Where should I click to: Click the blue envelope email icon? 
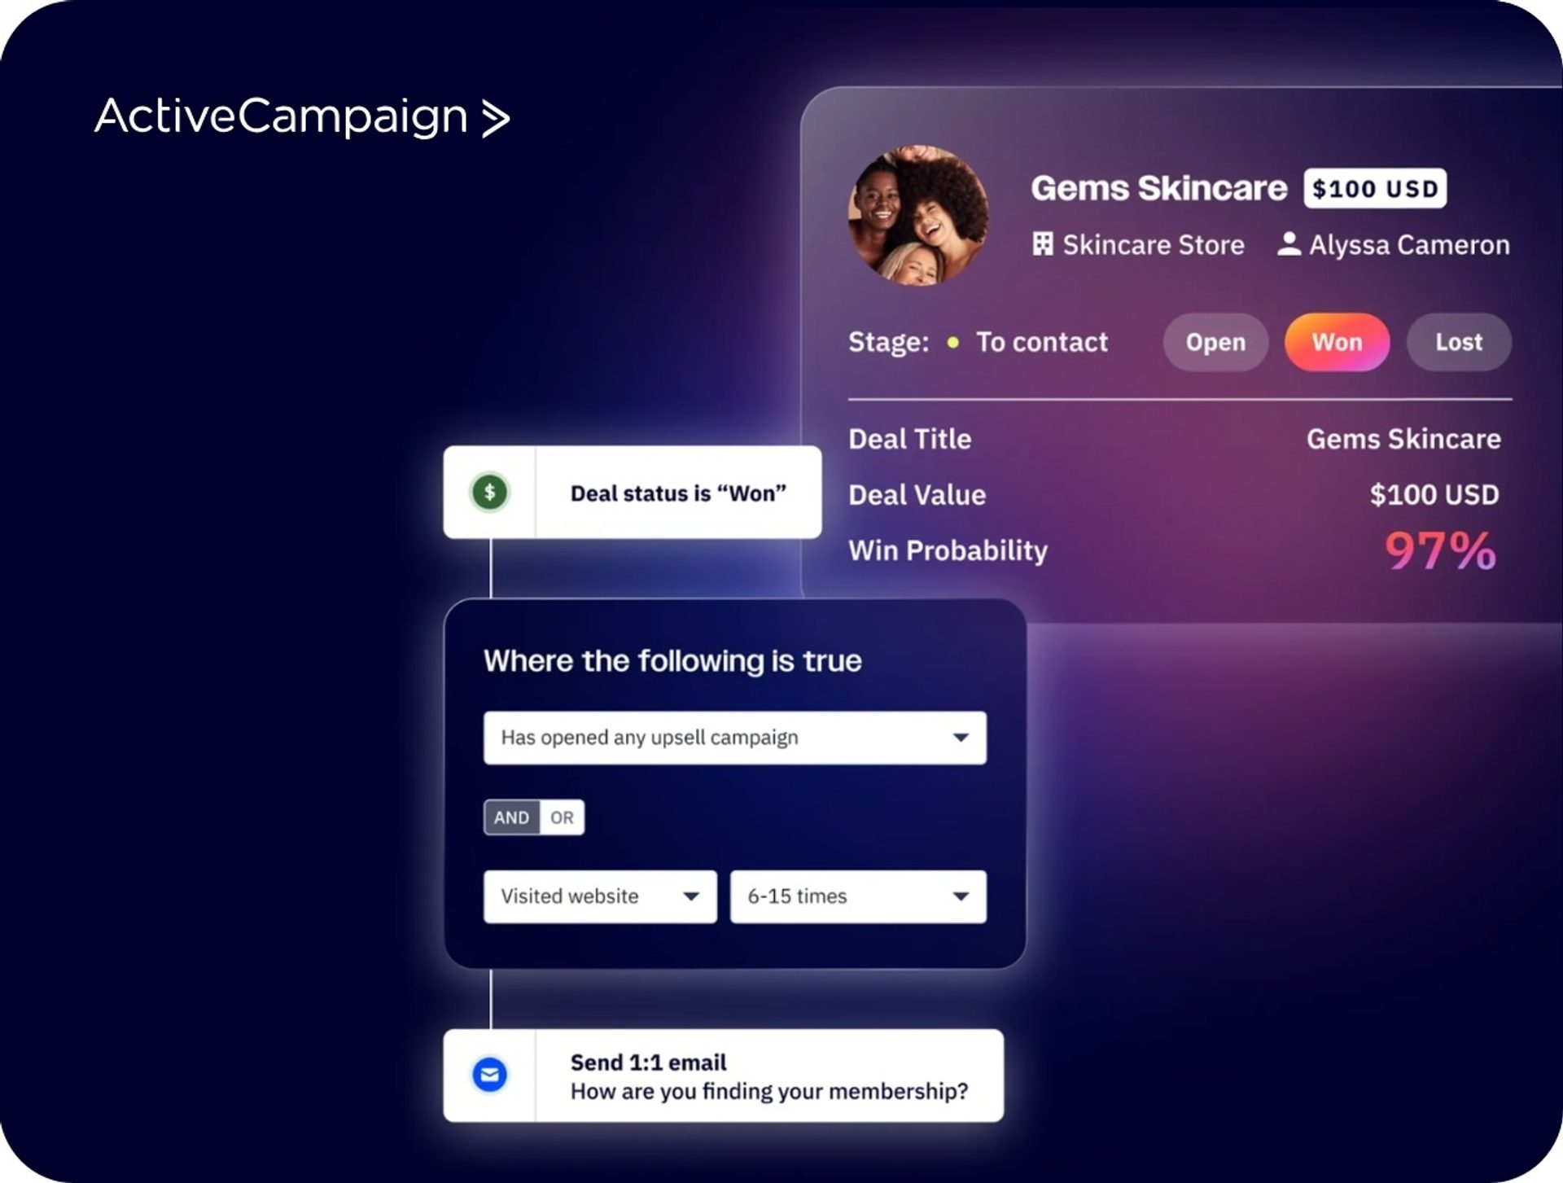[490, 1075]
